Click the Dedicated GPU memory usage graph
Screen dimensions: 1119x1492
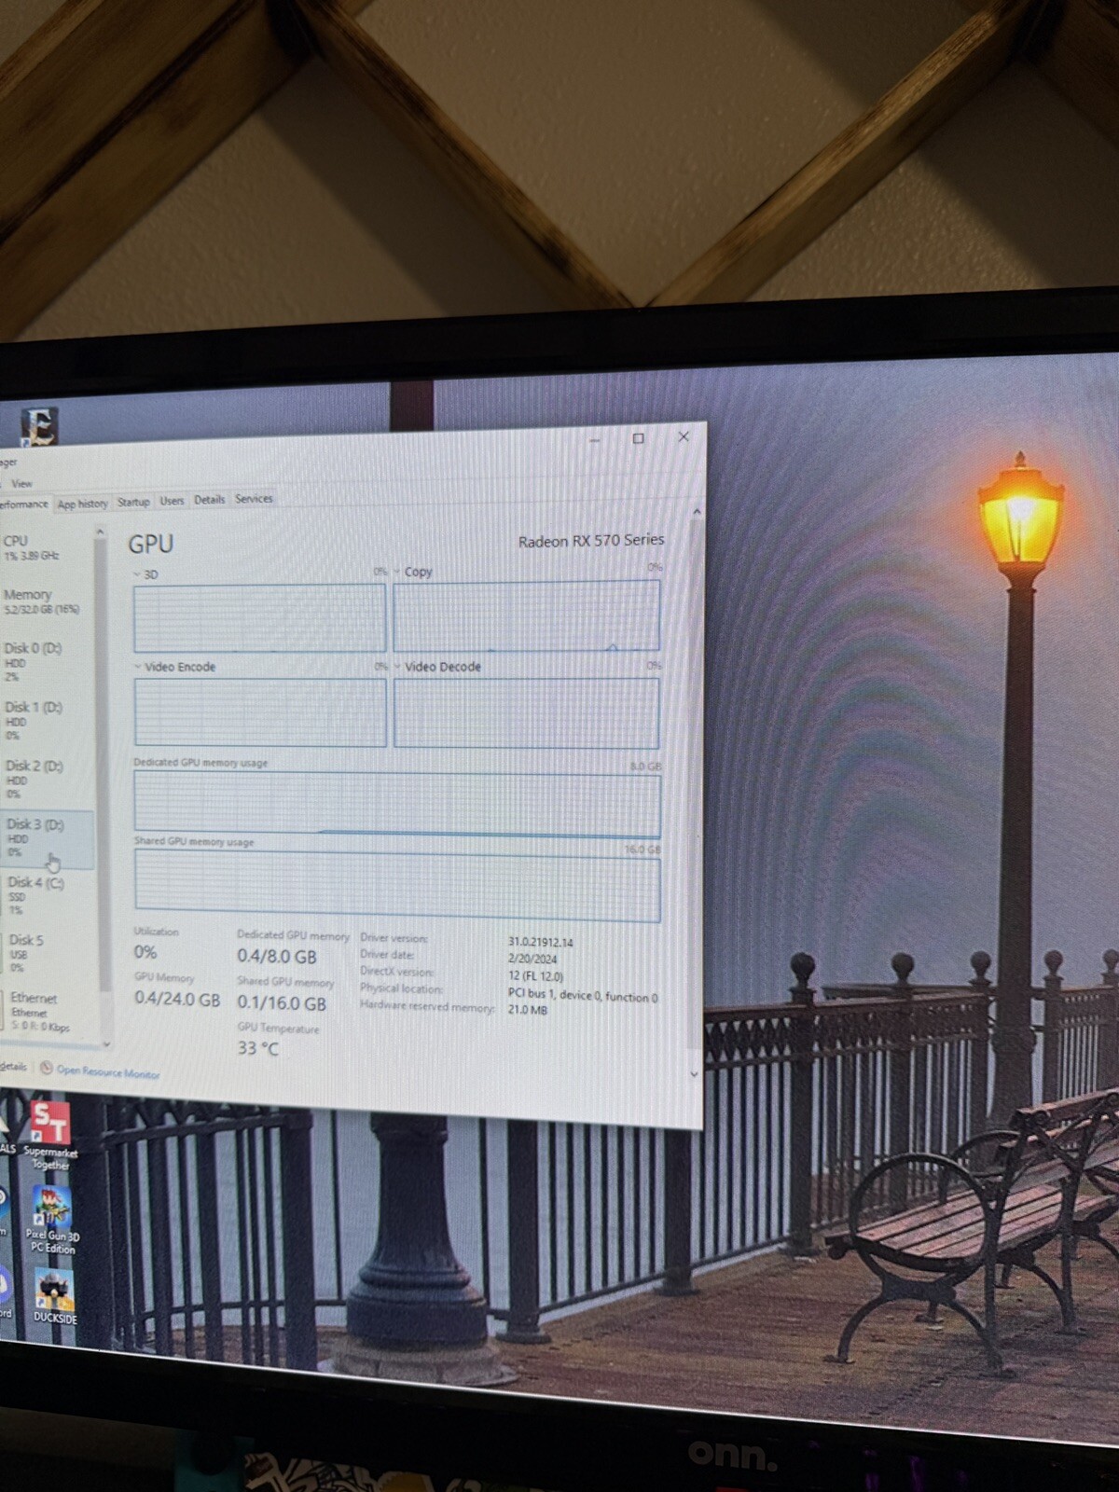point(397,804)
